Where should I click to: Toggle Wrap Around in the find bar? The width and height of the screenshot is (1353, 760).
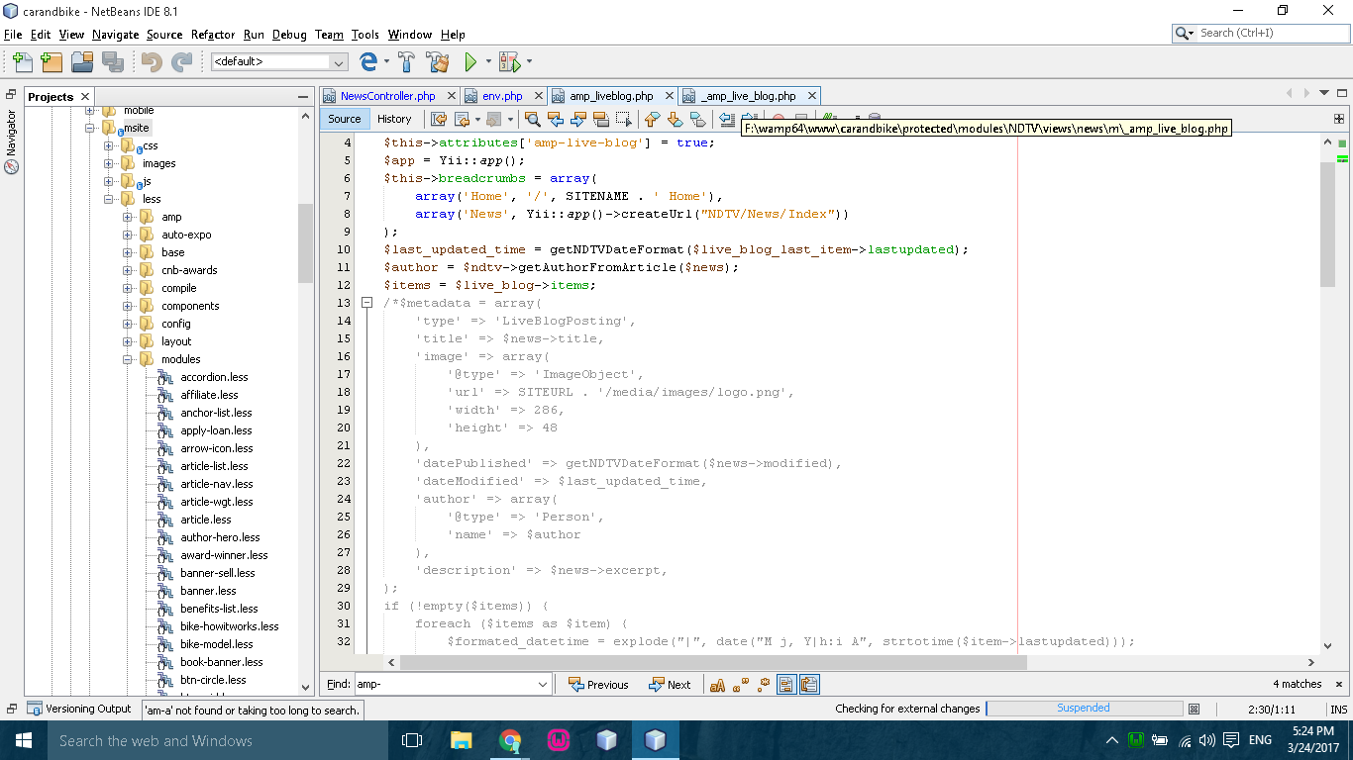(x=809, y=685)
